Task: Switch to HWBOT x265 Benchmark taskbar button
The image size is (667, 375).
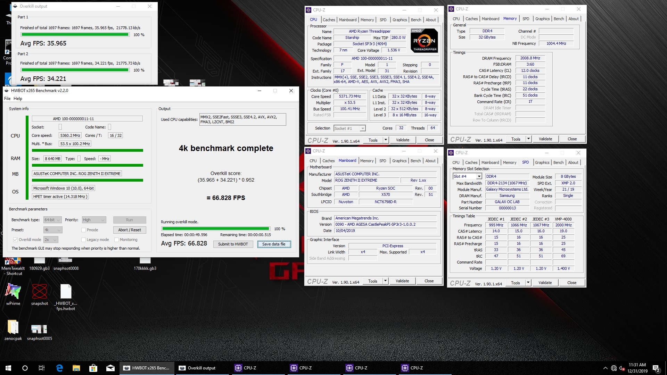Action: coord(147,368)
